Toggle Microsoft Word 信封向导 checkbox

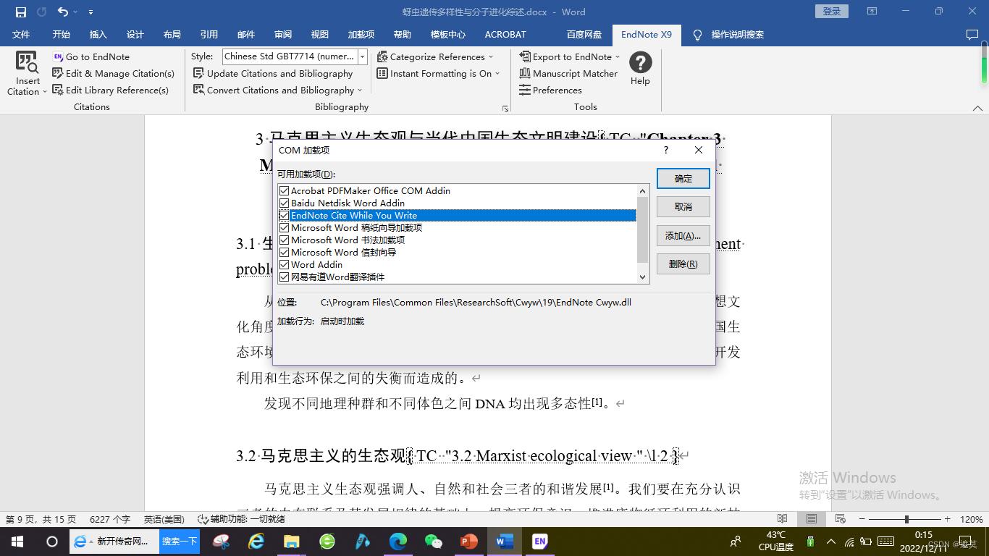pyautogui.click(x=285, y=253)
